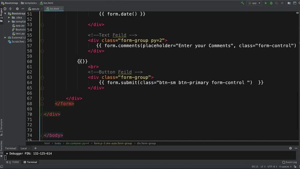
Task: Click the run with coverage icon
Action: point(277,3)
